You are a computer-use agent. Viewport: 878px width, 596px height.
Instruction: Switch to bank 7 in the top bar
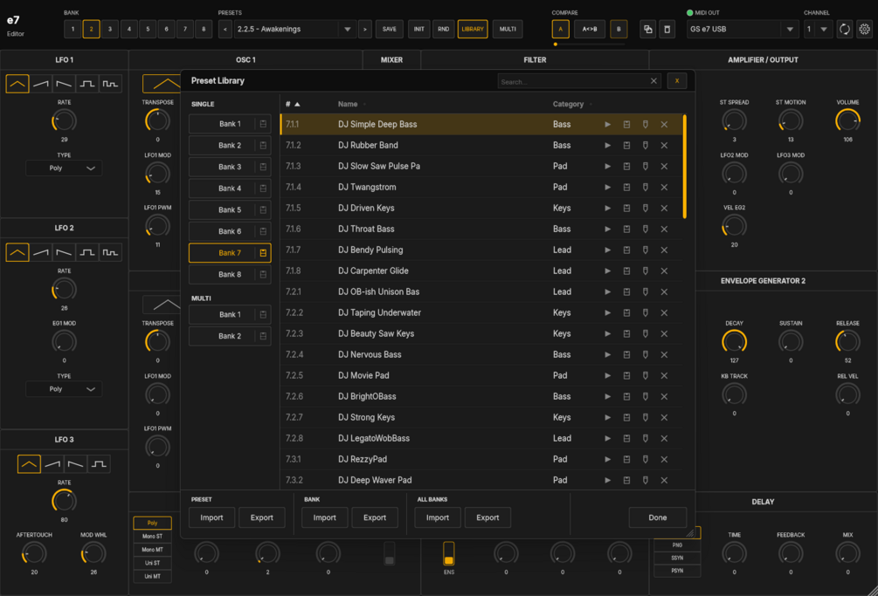click(185, 29)
